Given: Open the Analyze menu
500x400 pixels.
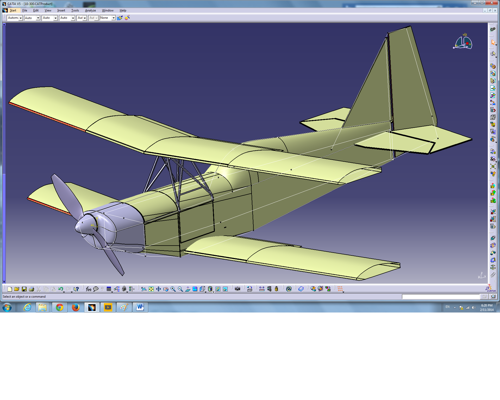Looking at the screenshot, I should coord(90,10).
